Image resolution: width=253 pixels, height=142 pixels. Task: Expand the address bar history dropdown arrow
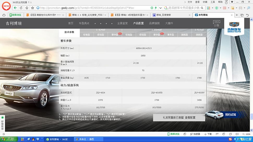coord(160,8)
